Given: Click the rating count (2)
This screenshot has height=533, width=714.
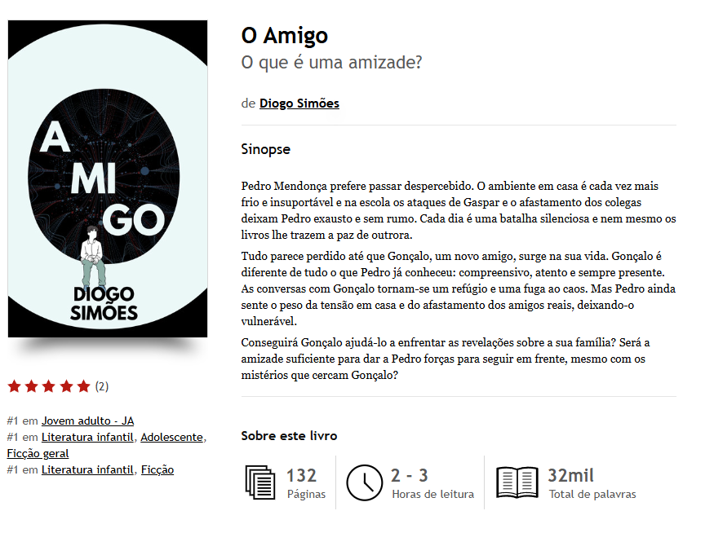Looking at the screenshot, I should [101, 386].
